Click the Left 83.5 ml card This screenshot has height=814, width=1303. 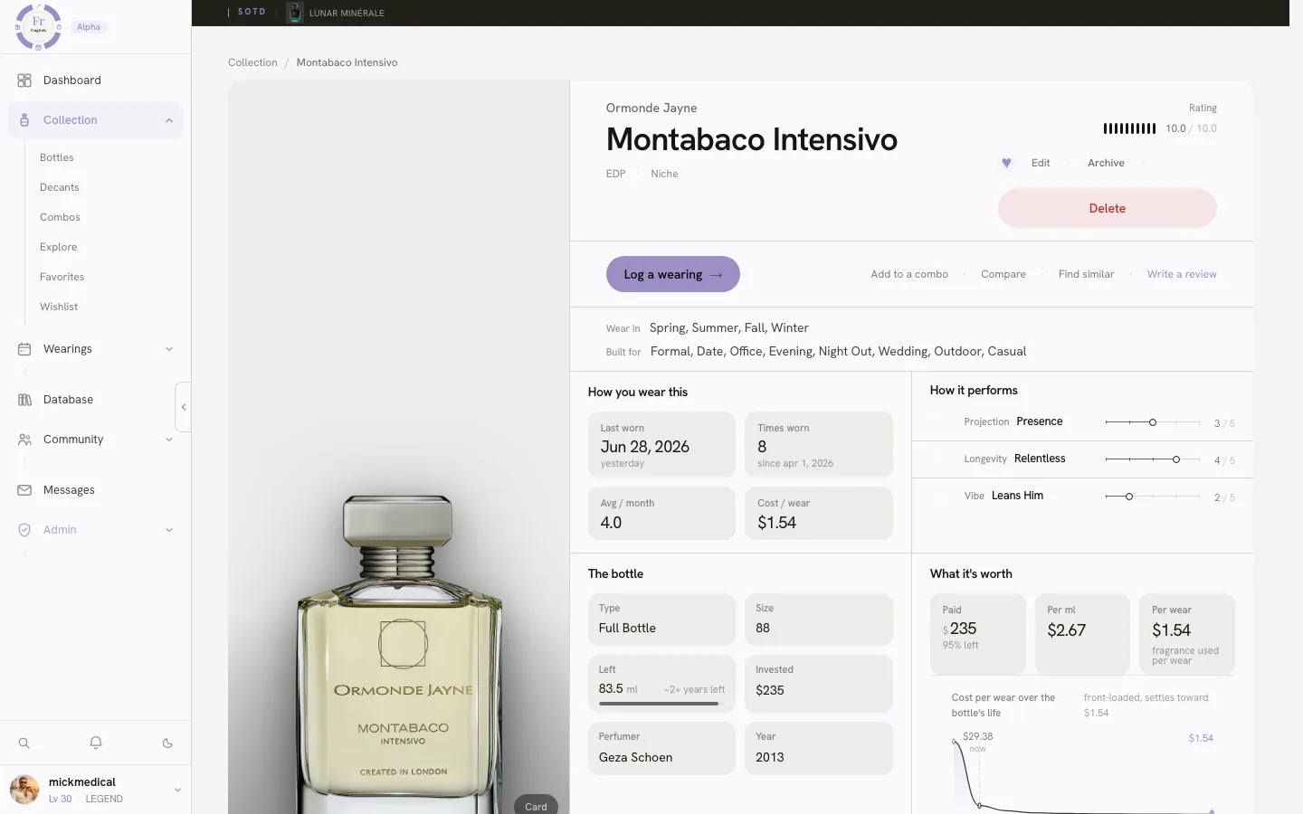[661, 684]
